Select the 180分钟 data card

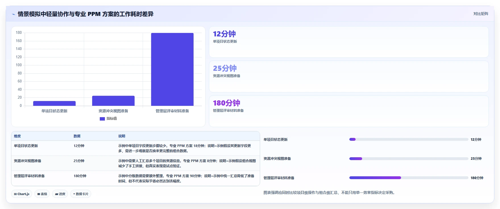[x=349, y=111]
